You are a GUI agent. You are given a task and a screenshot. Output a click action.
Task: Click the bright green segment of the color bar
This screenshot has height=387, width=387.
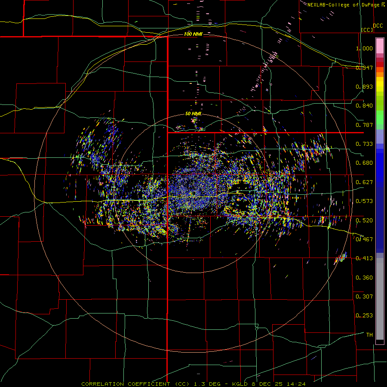click(x=380, y=117)
